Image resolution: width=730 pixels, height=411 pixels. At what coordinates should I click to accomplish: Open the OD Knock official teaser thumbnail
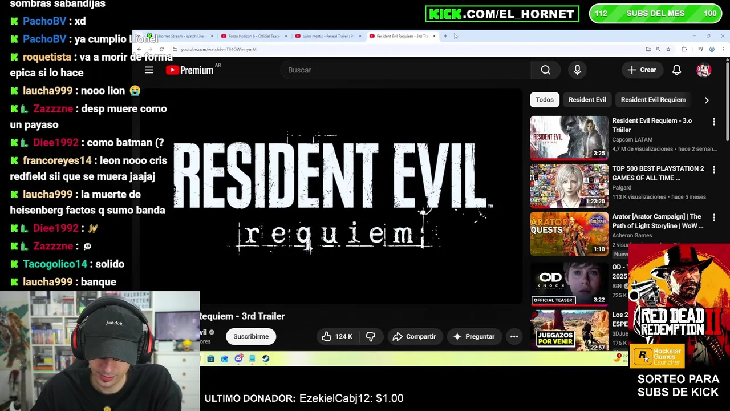(569, 283)
